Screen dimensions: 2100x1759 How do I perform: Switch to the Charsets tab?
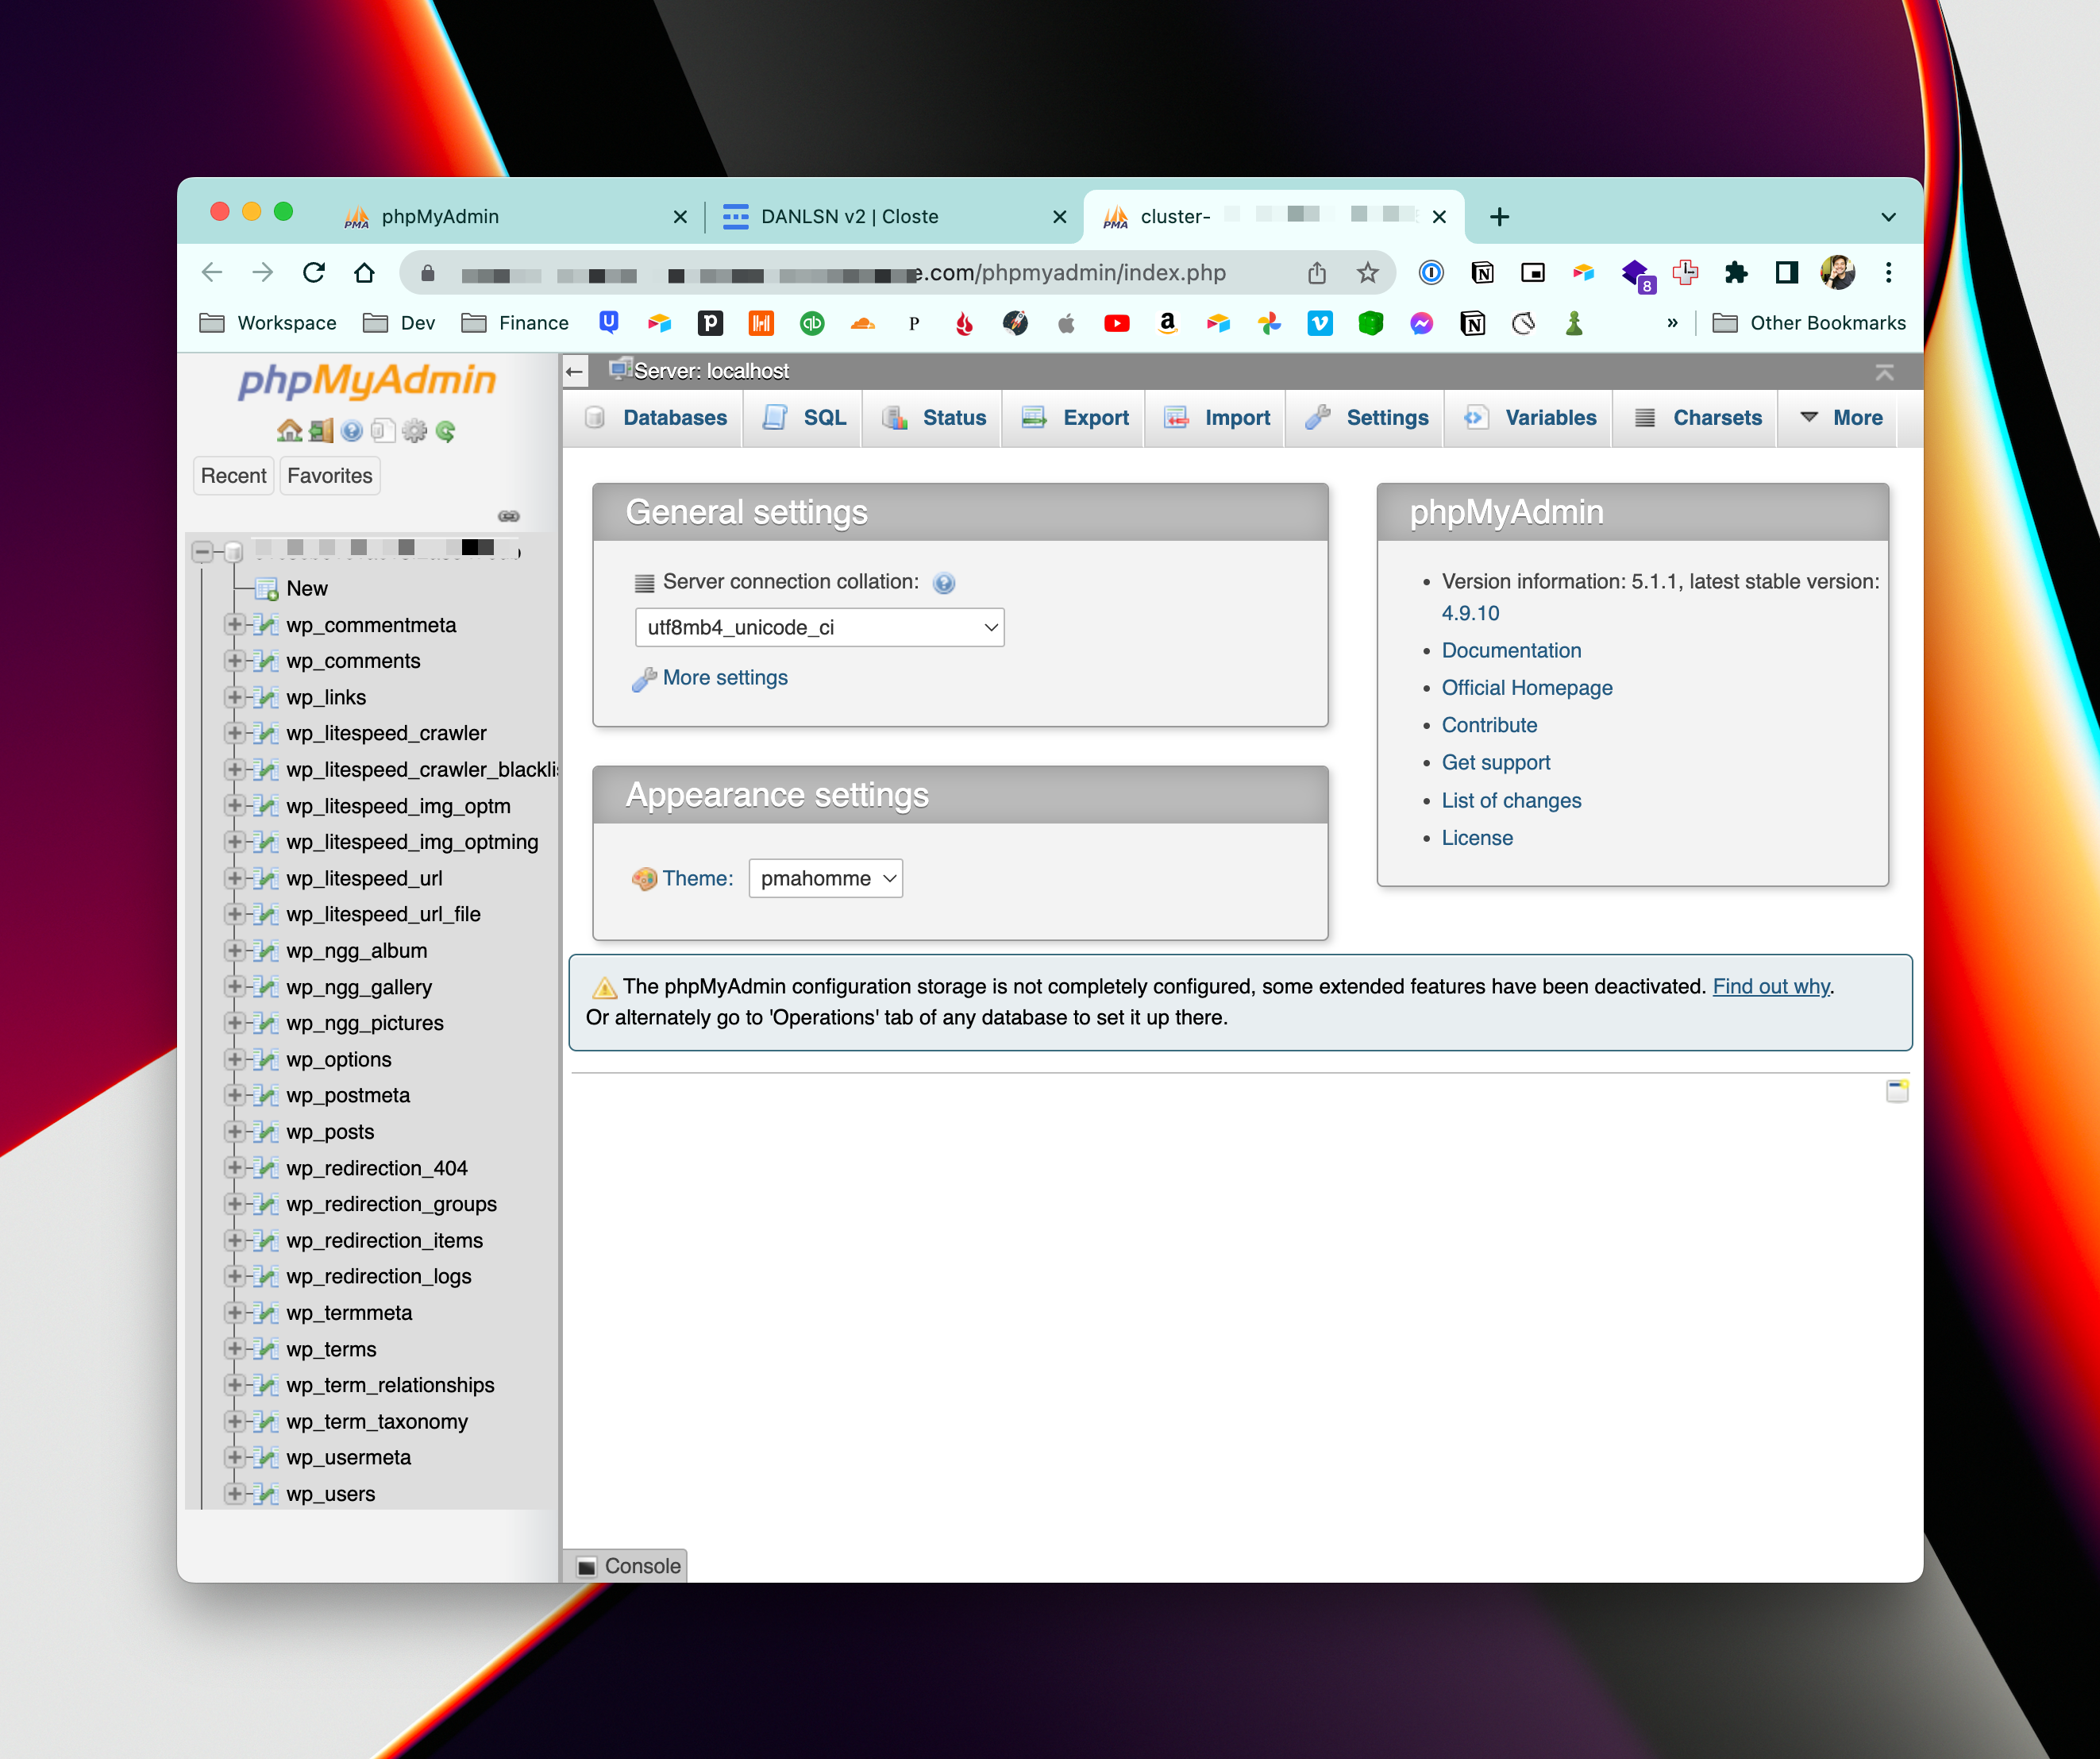click(1698, 418)
